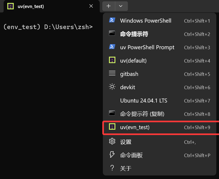
Task: Open 设置 settings
Action: pos(160,142)
